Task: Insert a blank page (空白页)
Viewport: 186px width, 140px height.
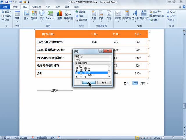Action: [7, 16]
